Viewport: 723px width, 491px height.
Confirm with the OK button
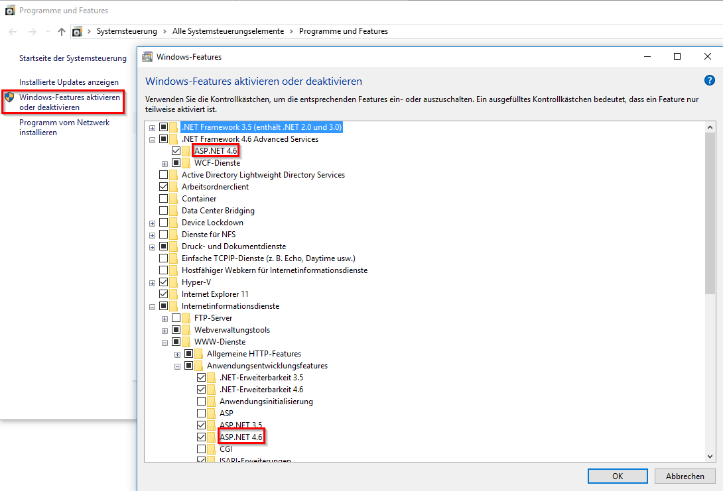coord(617,476)
